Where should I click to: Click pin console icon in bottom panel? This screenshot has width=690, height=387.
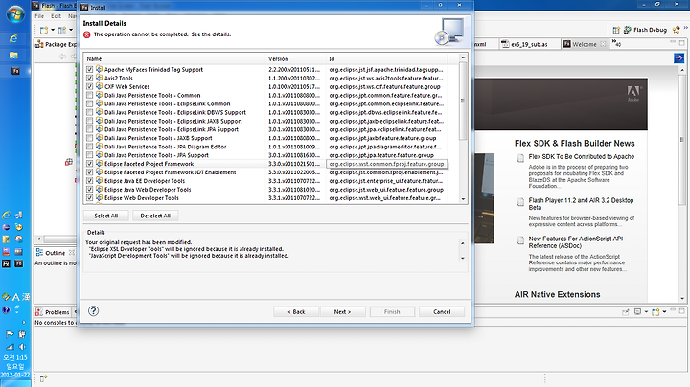point(625,312)
